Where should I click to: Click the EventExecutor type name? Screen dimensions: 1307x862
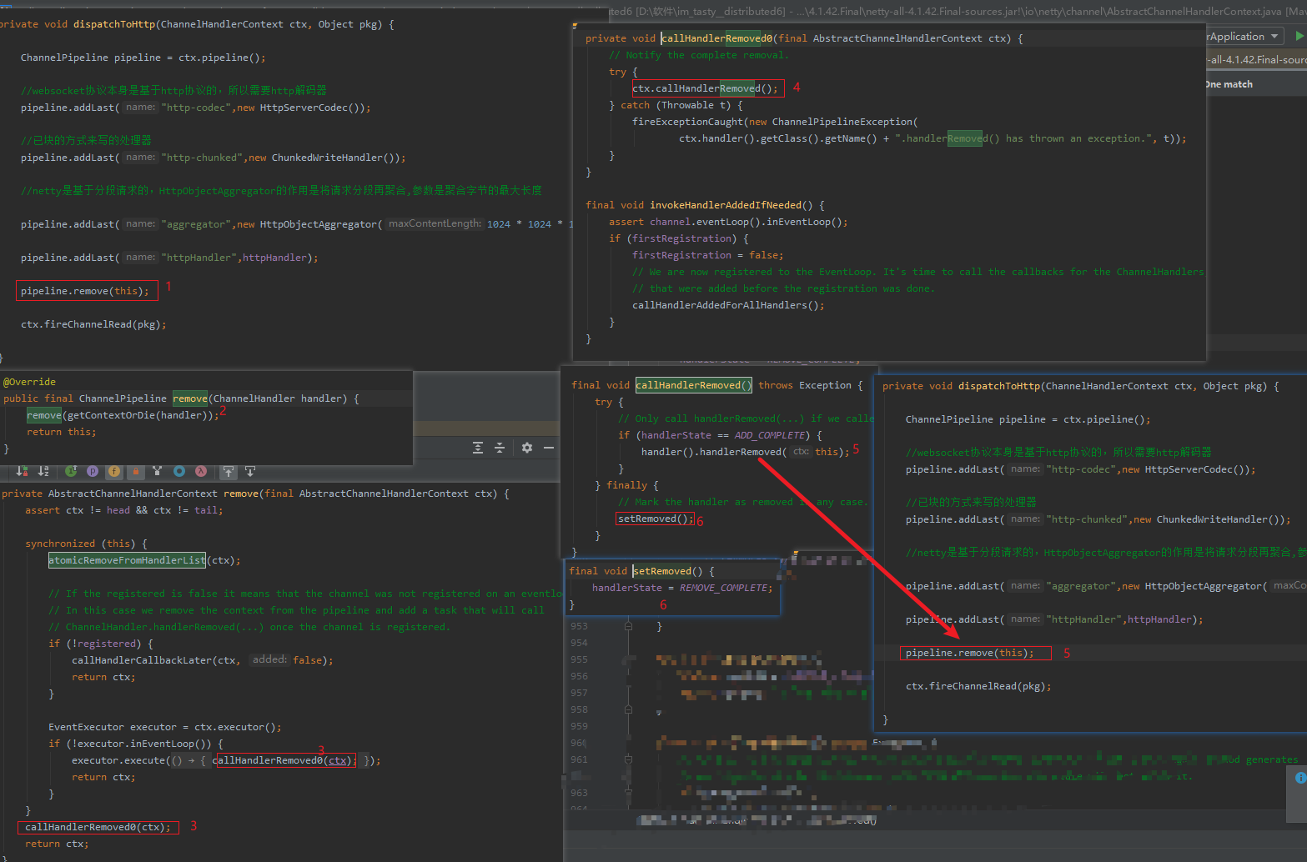[86, 727]
